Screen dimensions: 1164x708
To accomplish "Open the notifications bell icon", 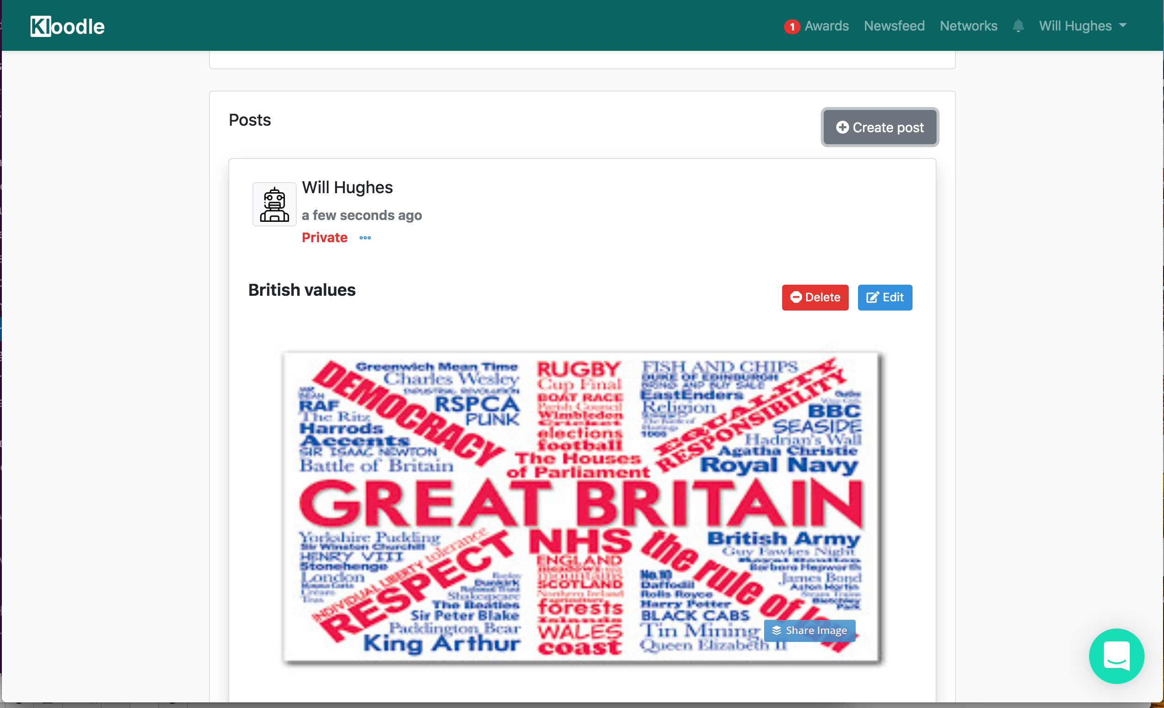I will 1018,25.
